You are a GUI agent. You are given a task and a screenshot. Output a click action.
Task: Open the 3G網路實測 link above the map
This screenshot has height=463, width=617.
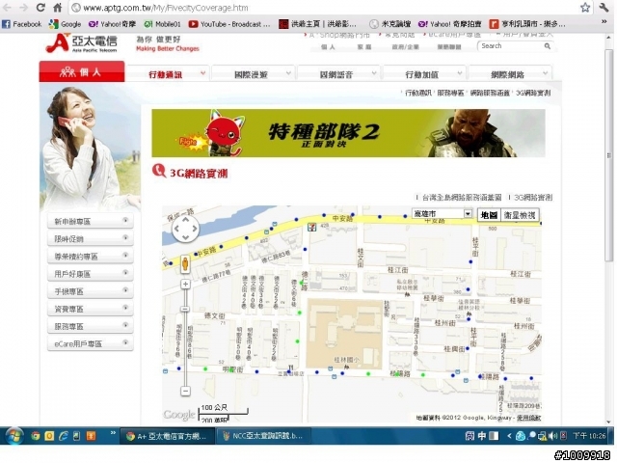point(533,197)
